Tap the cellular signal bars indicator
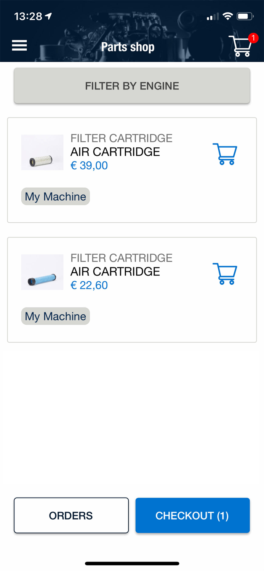Image resolution: width=264 pixels, height=571 pixels. click(x=213, y=17)
